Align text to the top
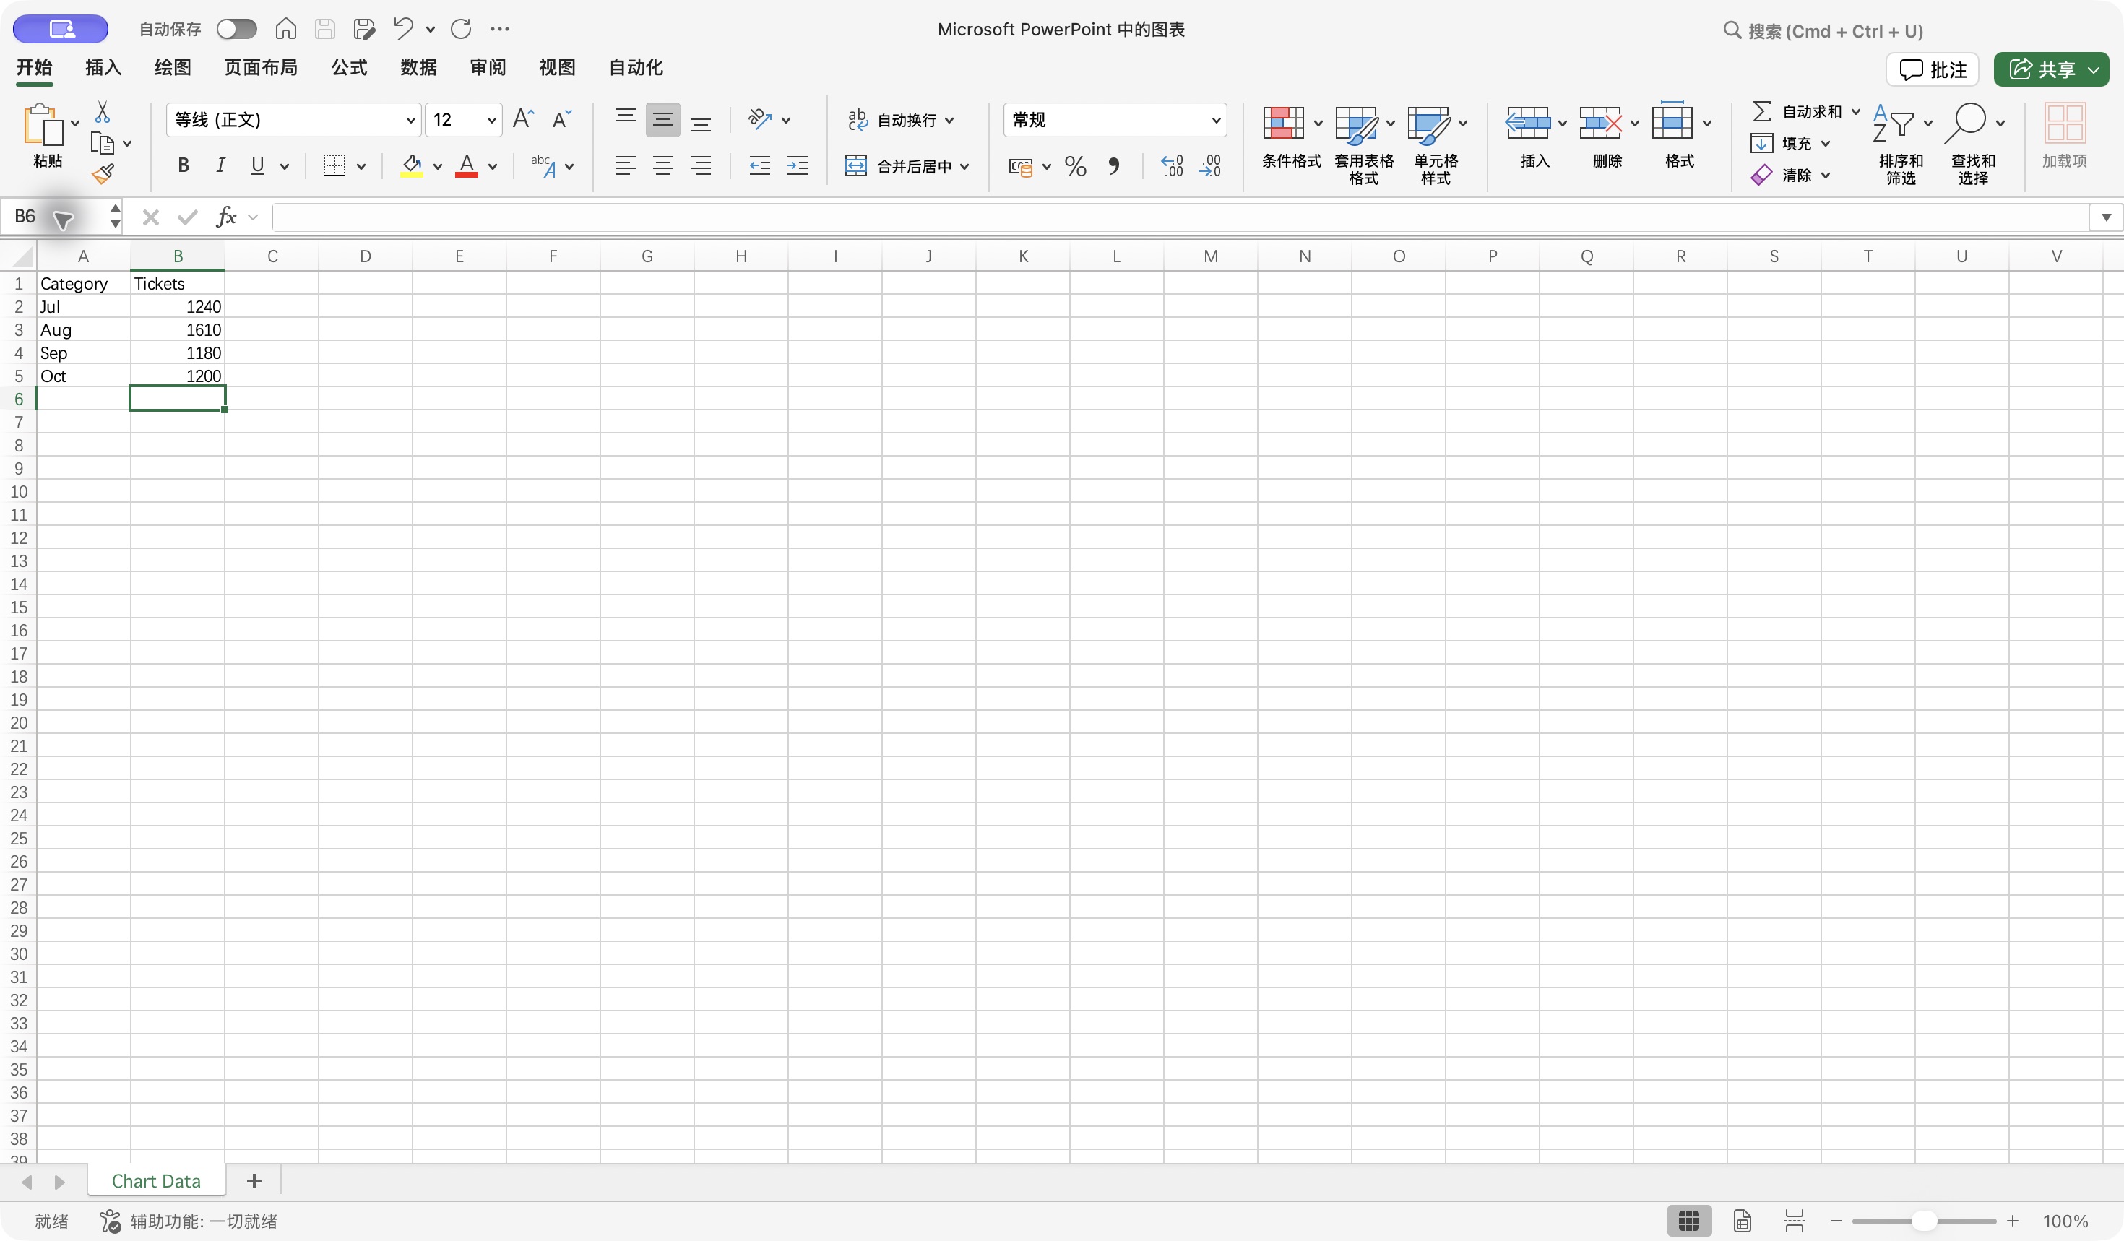 pyautogui.click(x=624, y=118)
